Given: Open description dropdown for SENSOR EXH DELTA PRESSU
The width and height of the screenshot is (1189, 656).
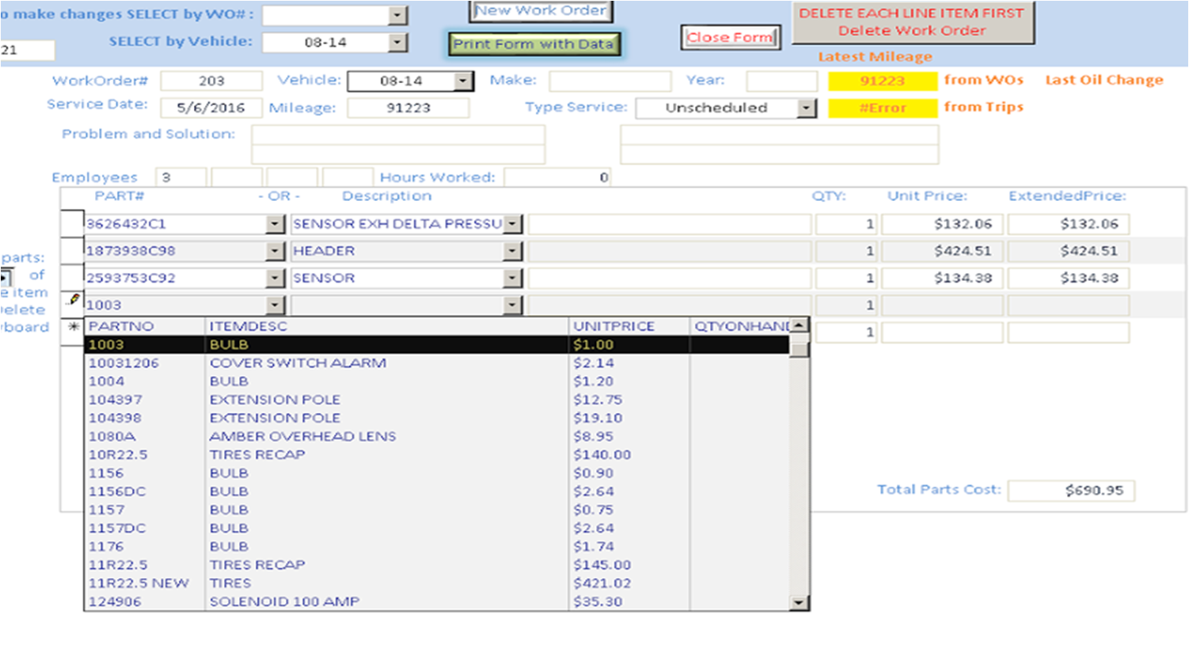Looking at the screenshot, I should pyautogui.click(x=513, y=224).
